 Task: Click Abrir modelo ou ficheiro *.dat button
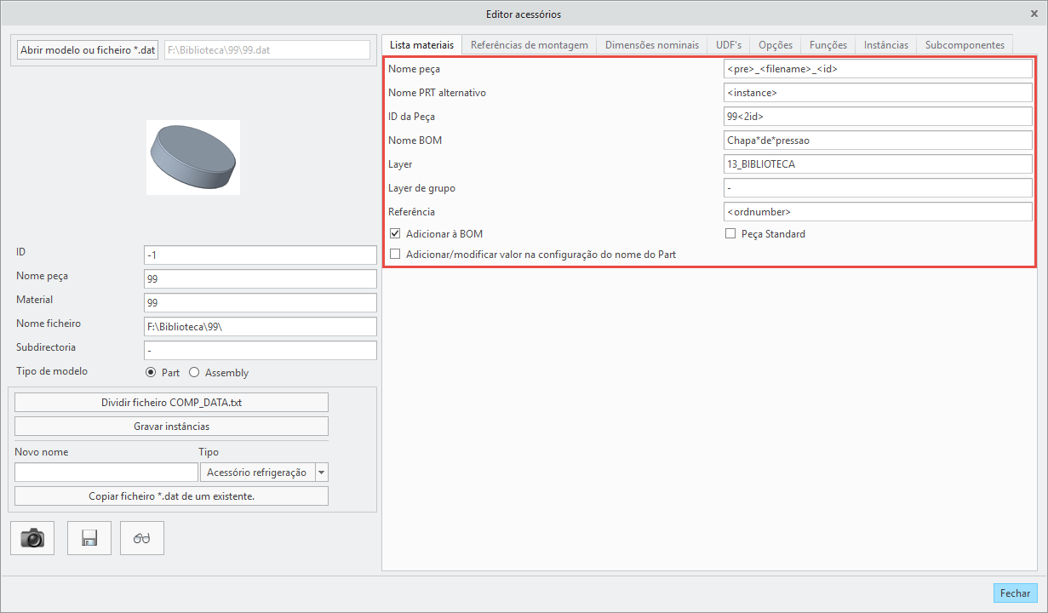click(88, 49)
